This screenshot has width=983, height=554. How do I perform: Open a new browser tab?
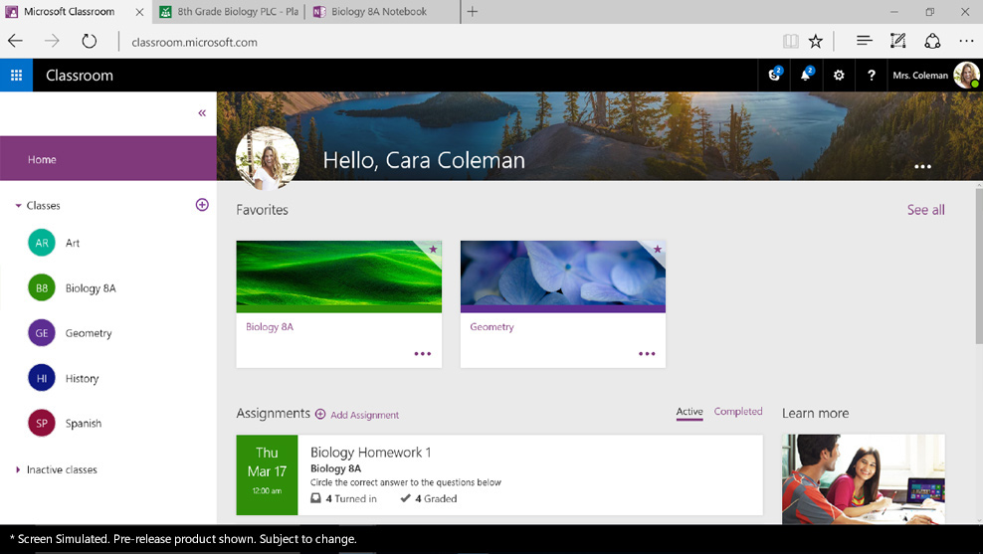(x=473, y=11)
